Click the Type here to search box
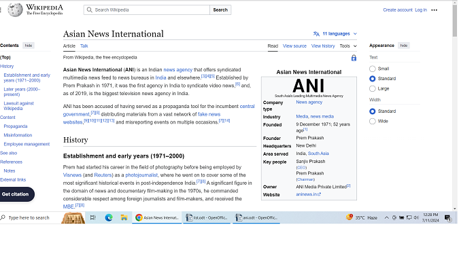Viewport: 476px width, 267px height. coord(29,217)
